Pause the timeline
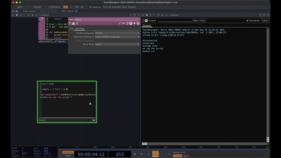 (x=141, y=154)
